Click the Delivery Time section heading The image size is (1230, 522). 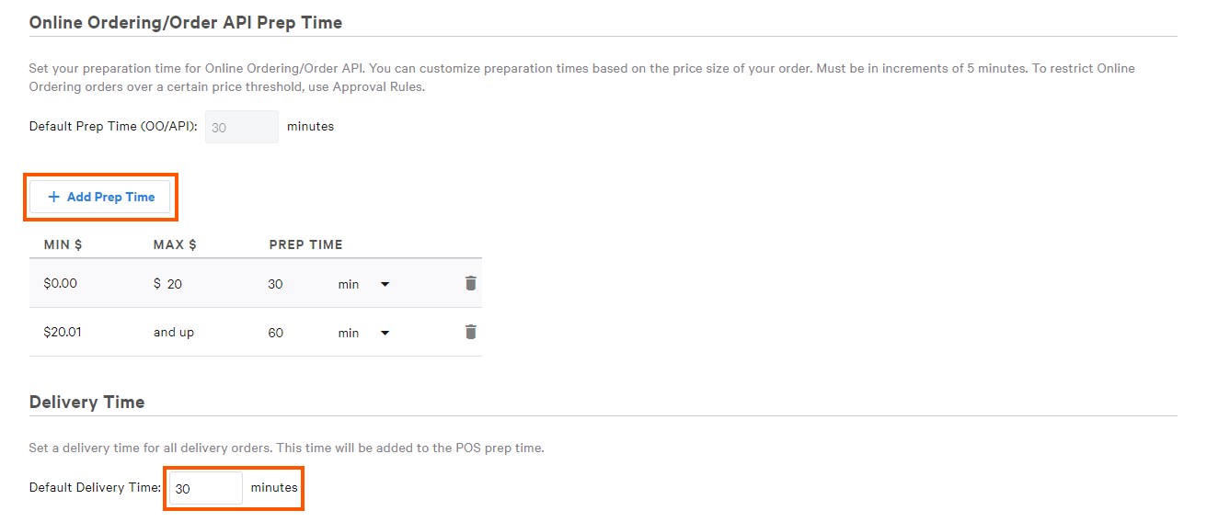(x=86, y=402)
